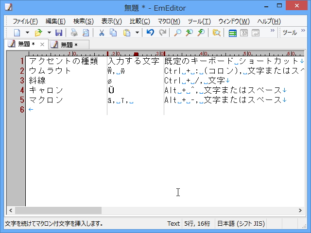Click the Print icon
The width and height of the screenshot is (311, 233).
point(74,33)
